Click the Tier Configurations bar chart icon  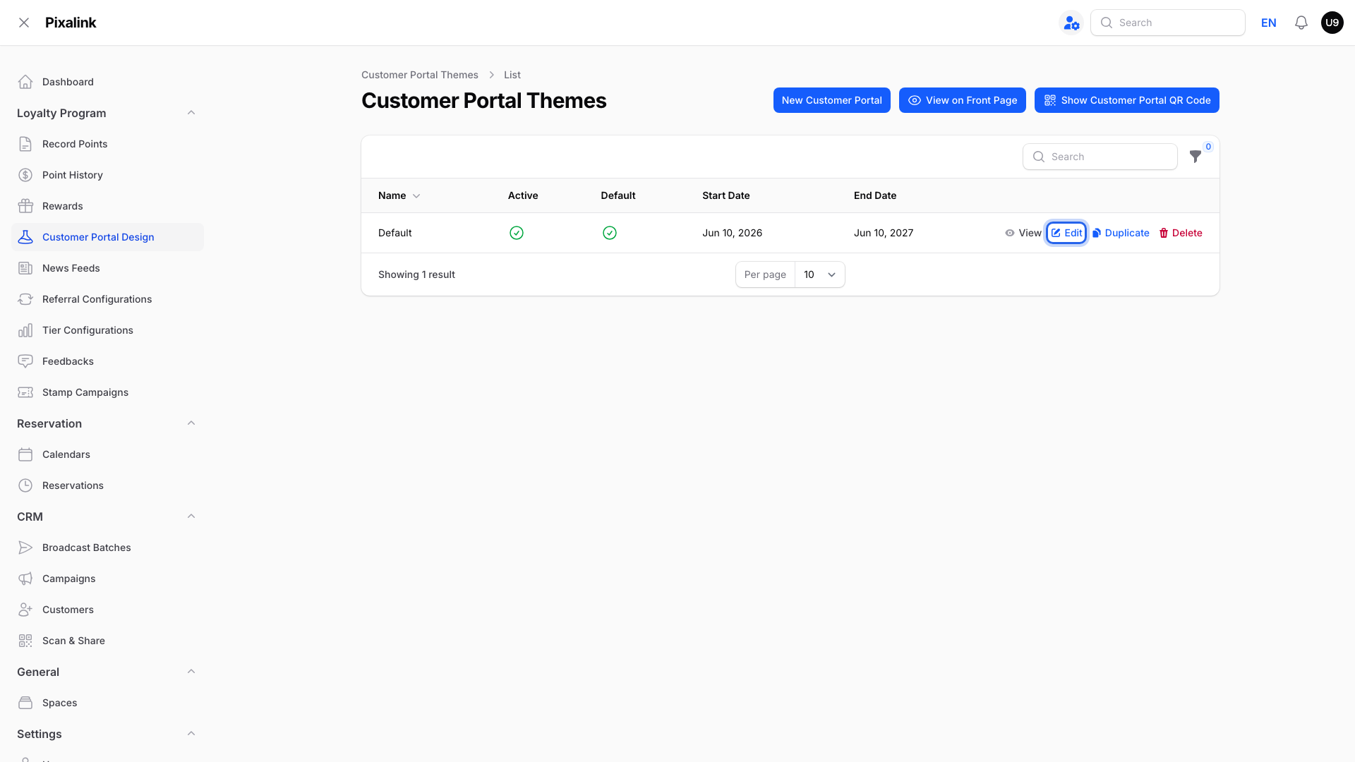25,330
